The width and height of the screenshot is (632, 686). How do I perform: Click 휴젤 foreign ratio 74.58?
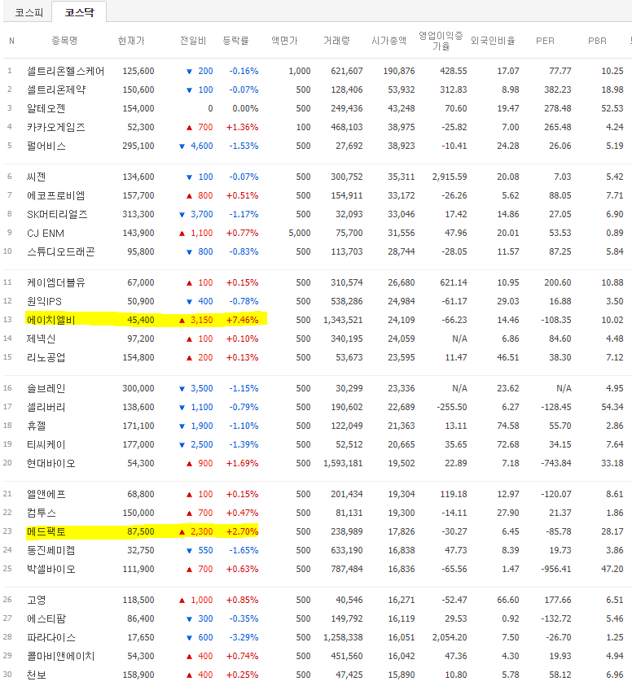tap(508, 426)
